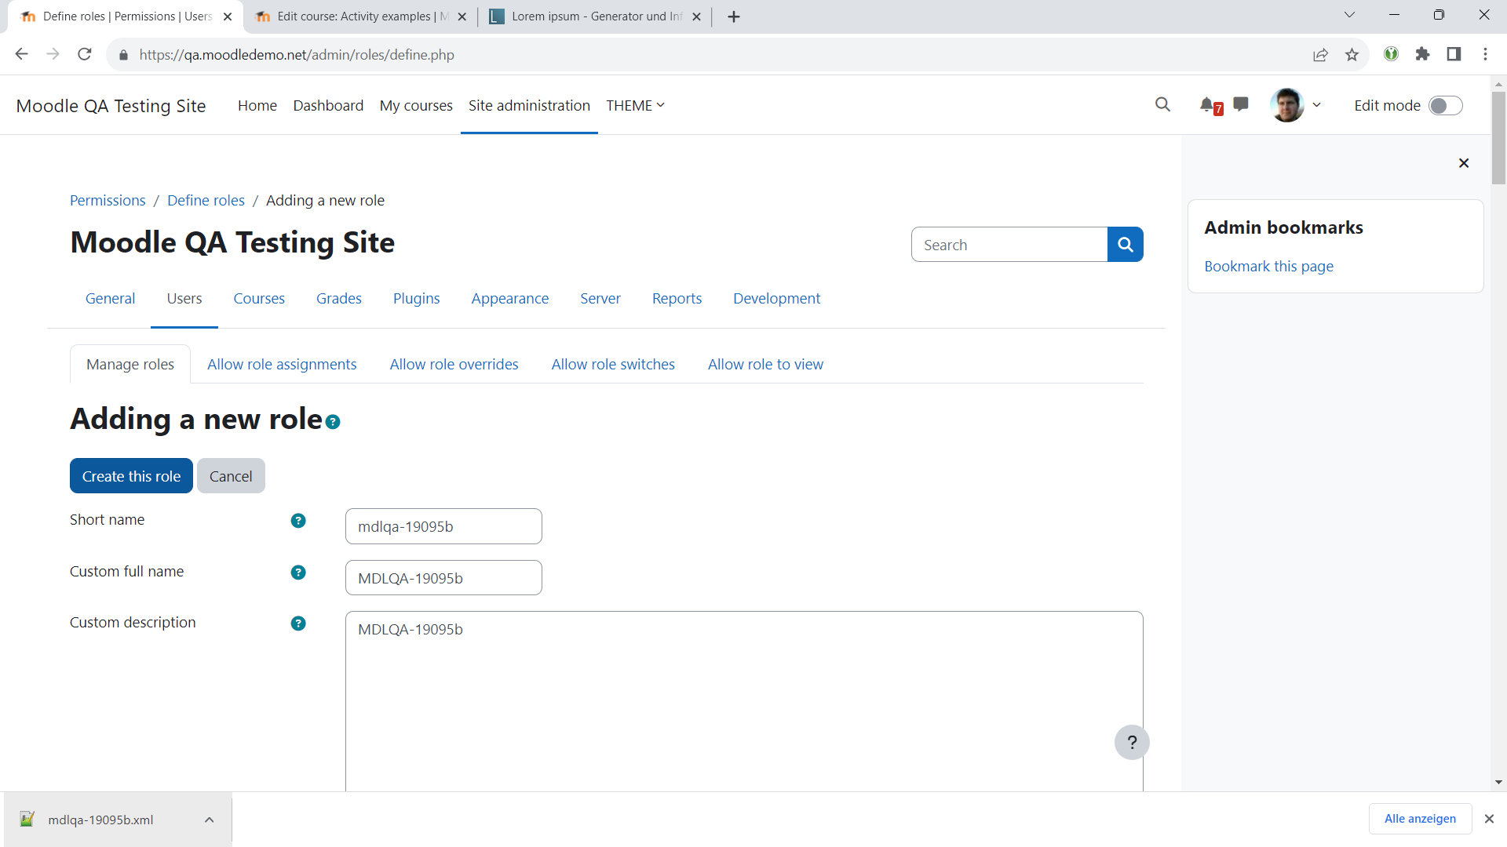Click Alle anzeigen downloads button
Screen dimensions: 1507x847
pos(1420,819)
